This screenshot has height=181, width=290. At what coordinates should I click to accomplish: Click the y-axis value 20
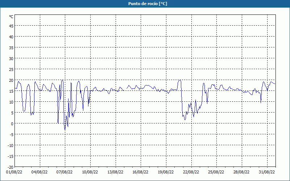[11, 80]
